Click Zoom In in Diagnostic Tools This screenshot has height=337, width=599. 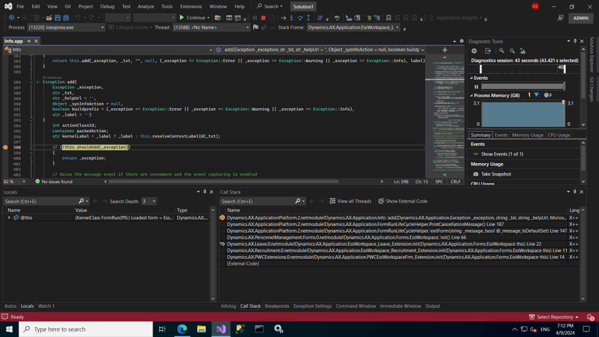click(x=501, y=51)
